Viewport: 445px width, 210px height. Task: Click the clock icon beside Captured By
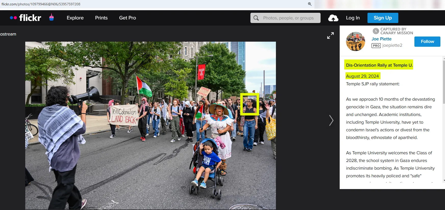376,31
